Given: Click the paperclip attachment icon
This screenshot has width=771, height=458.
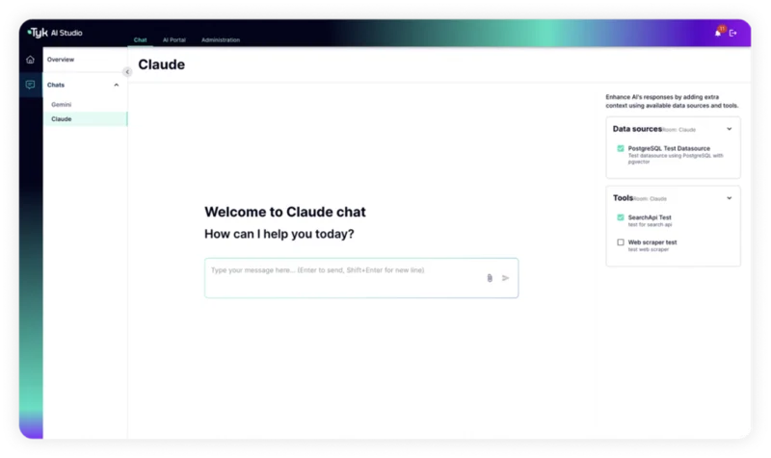Looking at the screenshot, I should click(490, 278).
